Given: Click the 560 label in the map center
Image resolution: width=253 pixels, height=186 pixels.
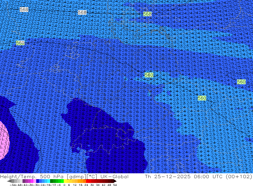Looking at the screenshot, I should click(149, 75).
